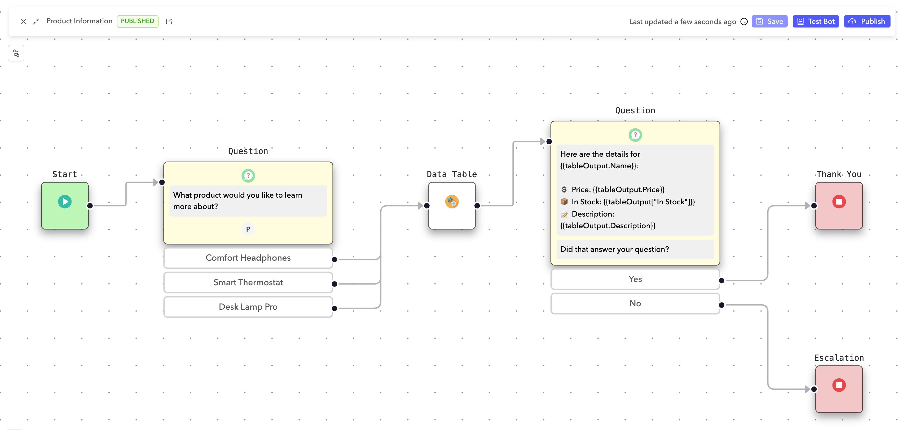Click the P badge on product question
Viewport: 904px width, 430px height.
coord(248,229)
